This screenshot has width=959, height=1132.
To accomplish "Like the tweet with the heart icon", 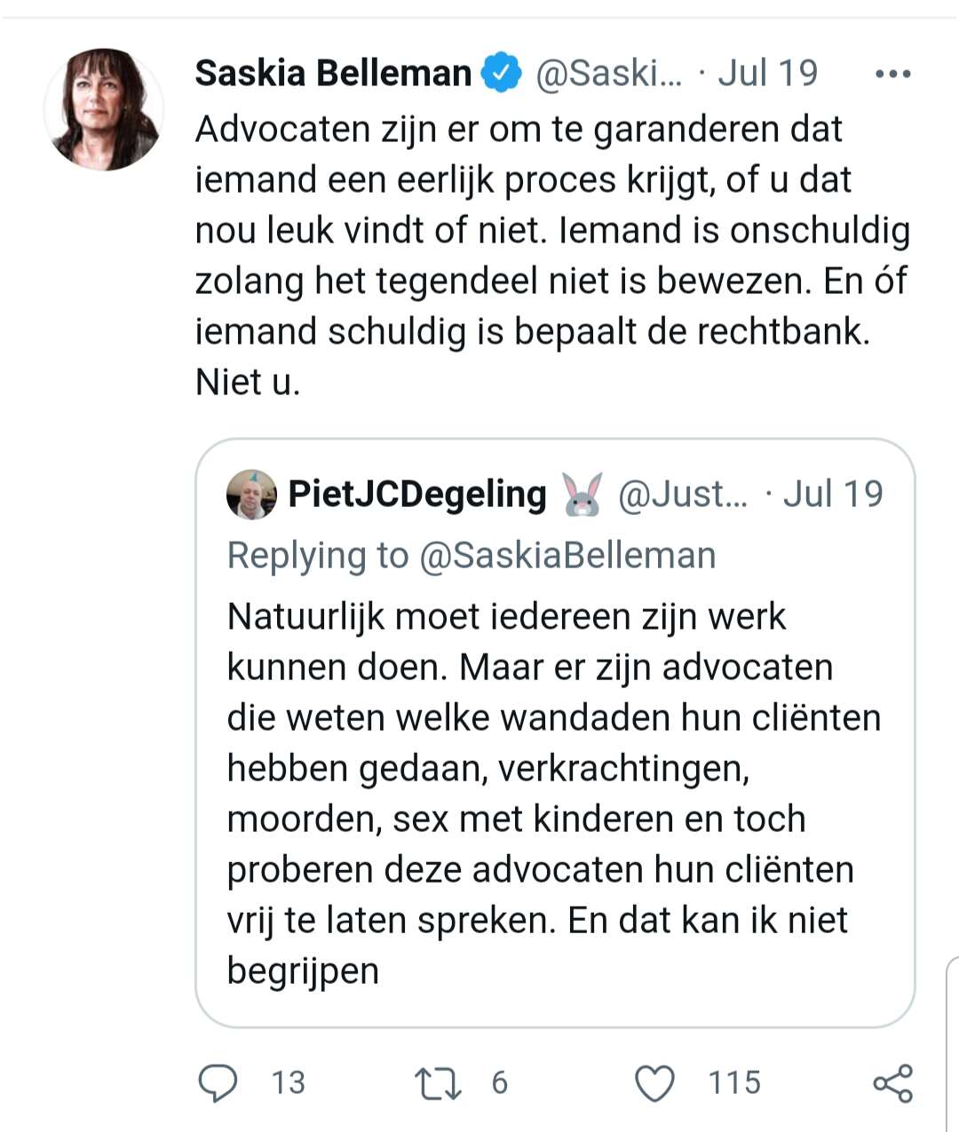I will click(655, 1083).
